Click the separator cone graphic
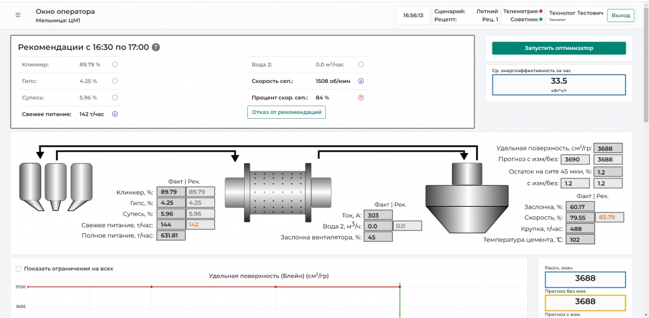Image resolution: width=649 pixels, height=318 pixels. click(x=467, y=197)
